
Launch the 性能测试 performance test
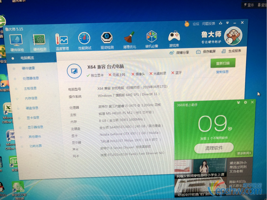point(84,41)
